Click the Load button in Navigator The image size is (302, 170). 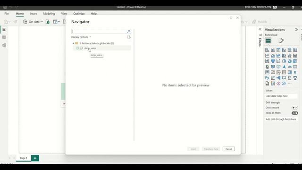(x=193, y=149)
